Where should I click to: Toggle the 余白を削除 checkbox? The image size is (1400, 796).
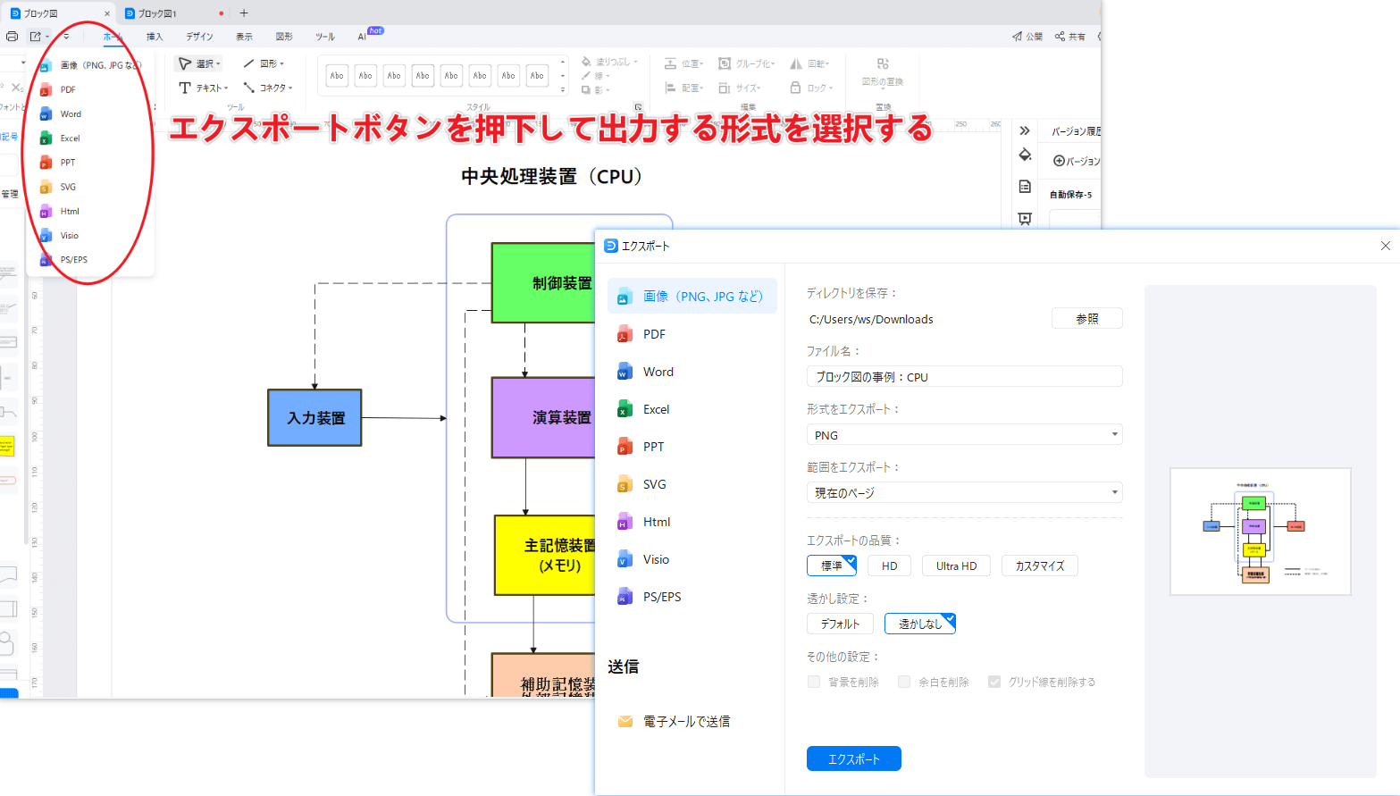[904, 682]
